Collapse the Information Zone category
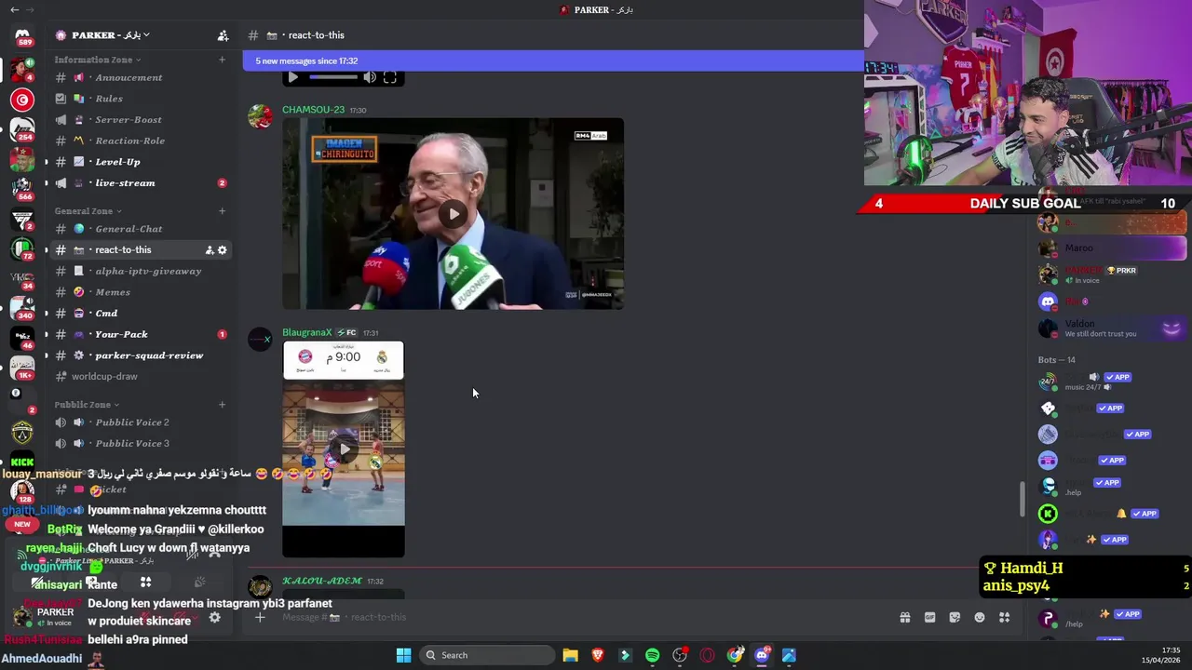The width and height of the screenshot is (1192, 670). [x=97, y=60]
